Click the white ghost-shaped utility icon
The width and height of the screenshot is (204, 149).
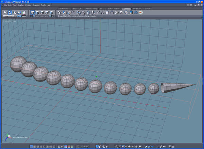point(107,13)
